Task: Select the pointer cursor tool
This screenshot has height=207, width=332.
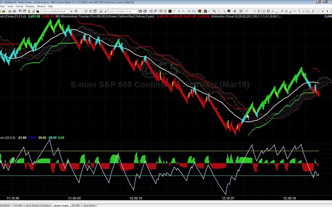Action: click(x=224, y=11)
